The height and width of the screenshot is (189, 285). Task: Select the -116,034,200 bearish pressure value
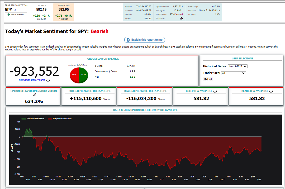coord(141,98)
